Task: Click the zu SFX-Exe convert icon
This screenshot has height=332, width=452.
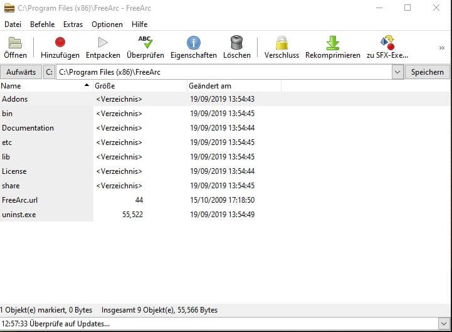Action: (x=387, y=43)
